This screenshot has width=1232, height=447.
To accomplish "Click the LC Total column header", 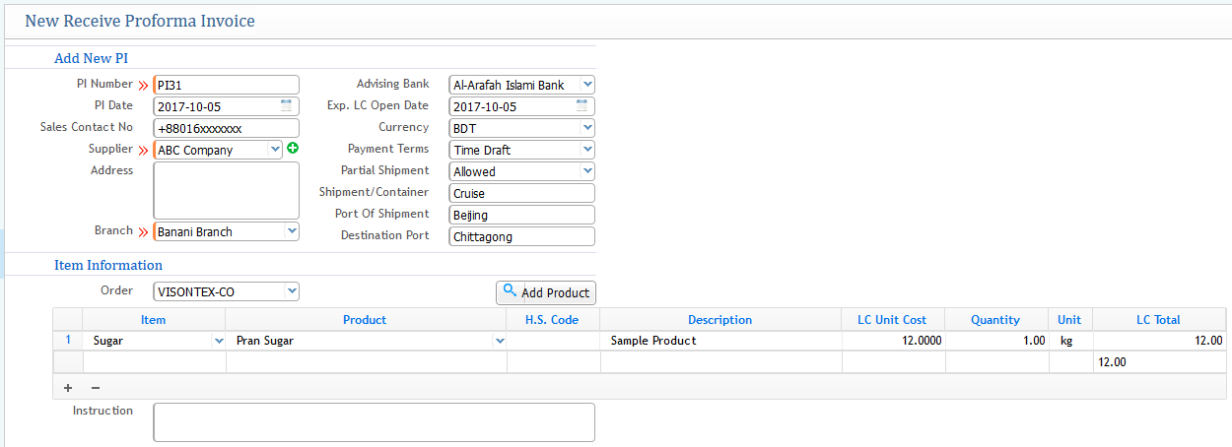I will (x=1159, y=319).
